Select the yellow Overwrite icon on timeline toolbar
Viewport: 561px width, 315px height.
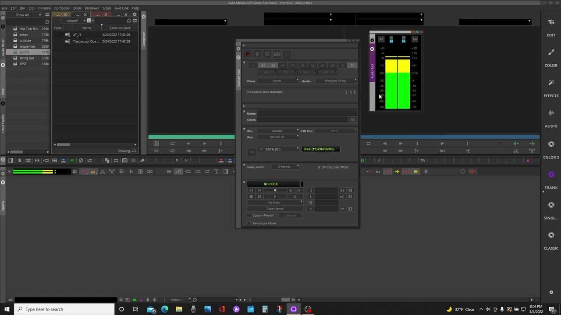[93, 171]
